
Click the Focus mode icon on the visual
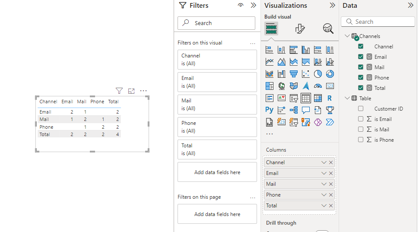pos(131,91)
